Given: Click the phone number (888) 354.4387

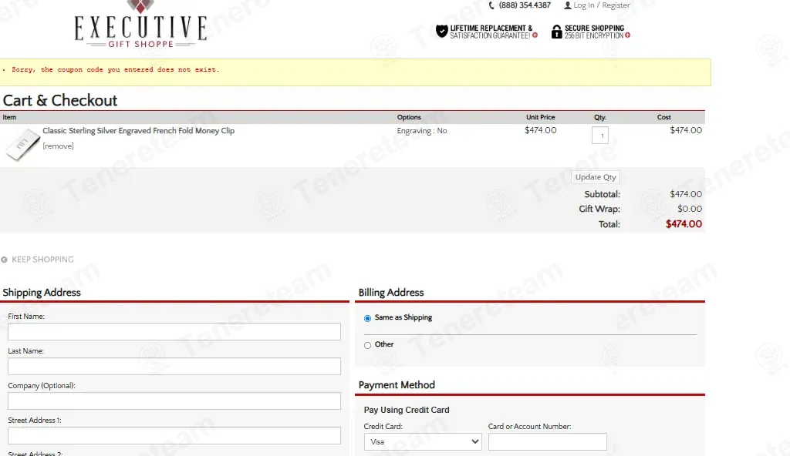Looking at the screenshot, I should [x=525, y=5].
